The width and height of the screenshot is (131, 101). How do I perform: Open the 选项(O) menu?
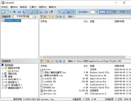click(x=43, y=7)
